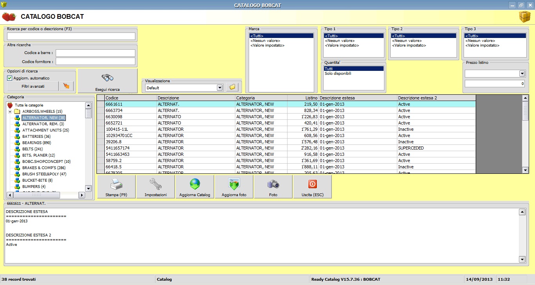Select ATTACHMENT UNITS (25) category

point(45,130)
